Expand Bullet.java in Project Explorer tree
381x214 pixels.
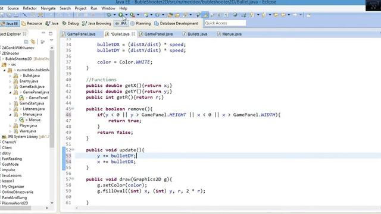(x=10, y=75)
